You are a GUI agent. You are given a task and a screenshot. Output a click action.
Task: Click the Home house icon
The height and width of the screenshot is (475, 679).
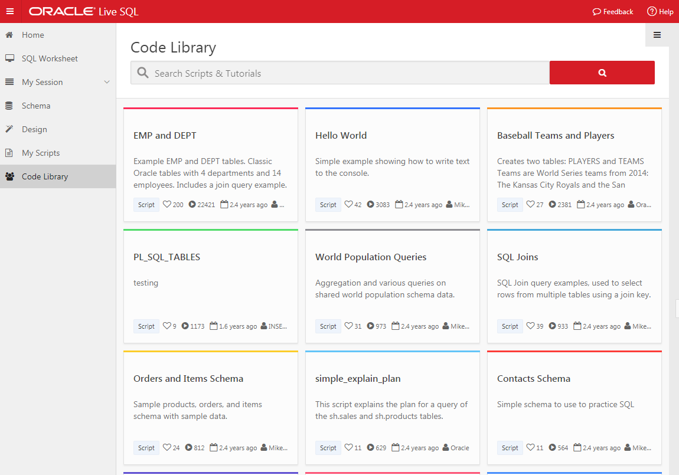coord(9,35)
